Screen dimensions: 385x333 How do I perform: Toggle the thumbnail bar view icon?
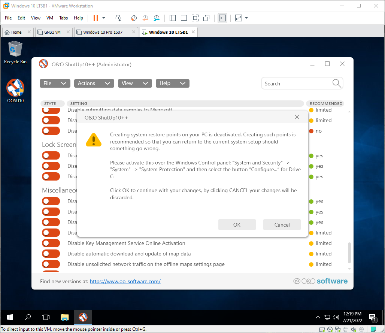184,18
